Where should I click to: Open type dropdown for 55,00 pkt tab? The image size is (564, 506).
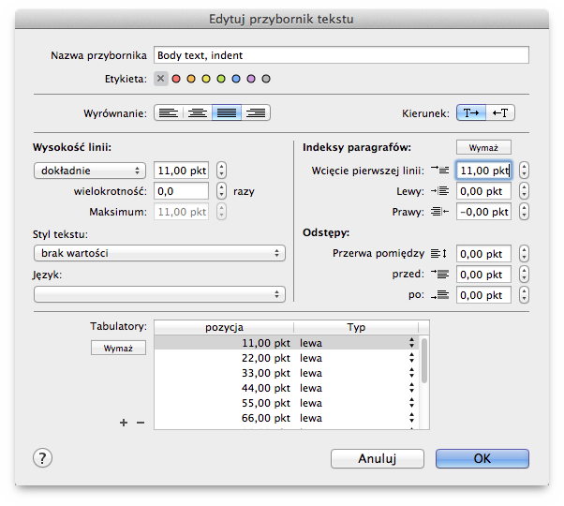412,403
